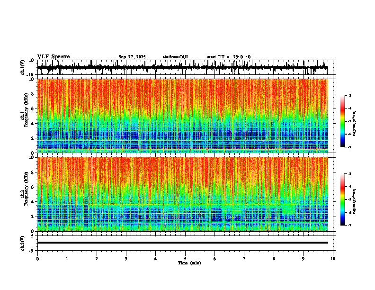Click the time axis tick label "5"
Viewport: 375px width, 290px height.
click(185, 259)
